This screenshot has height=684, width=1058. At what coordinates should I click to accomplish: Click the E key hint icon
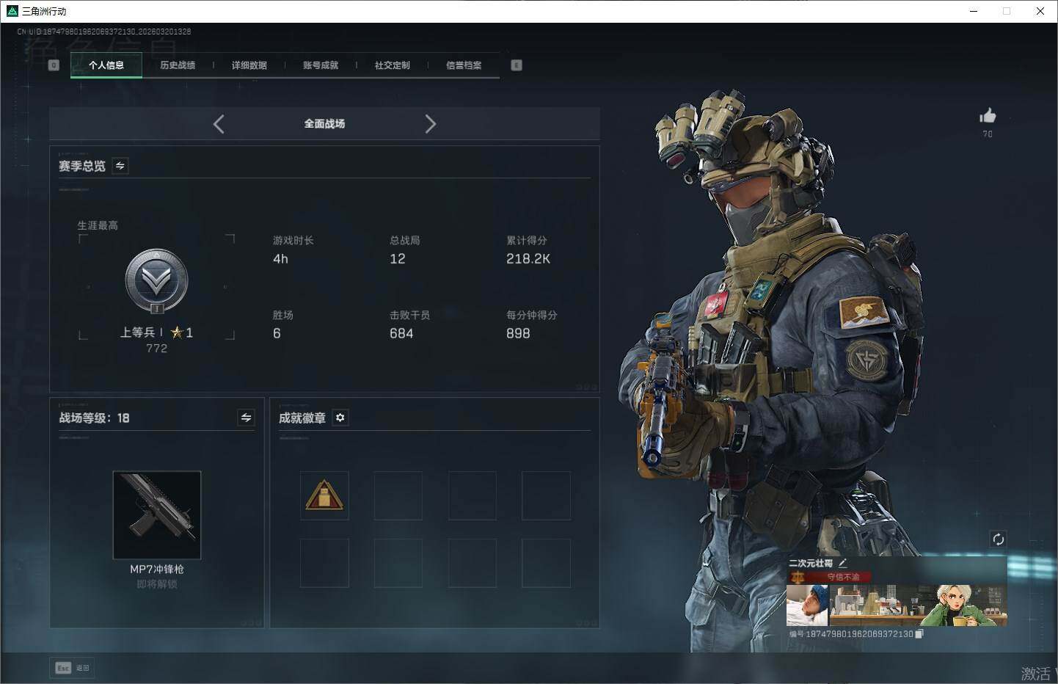point(517,65)
